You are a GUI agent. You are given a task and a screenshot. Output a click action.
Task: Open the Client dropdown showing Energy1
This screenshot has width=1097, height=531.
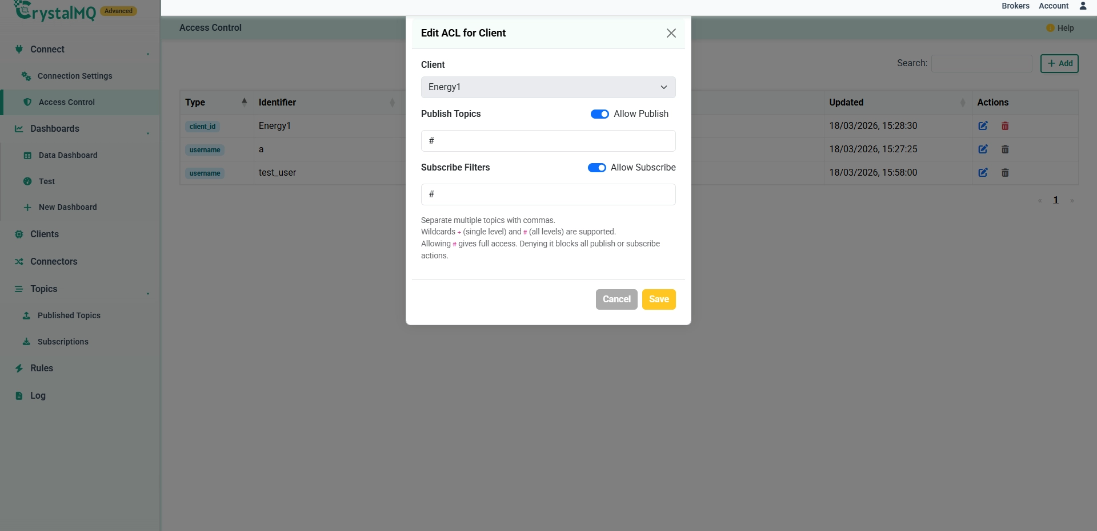pos(548,87)
